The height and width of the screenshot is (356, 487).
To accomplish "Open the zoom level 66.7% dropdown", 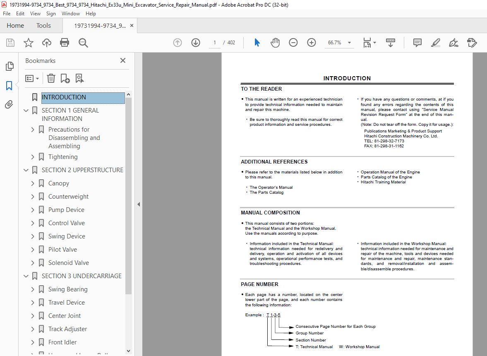I will 349,43.
